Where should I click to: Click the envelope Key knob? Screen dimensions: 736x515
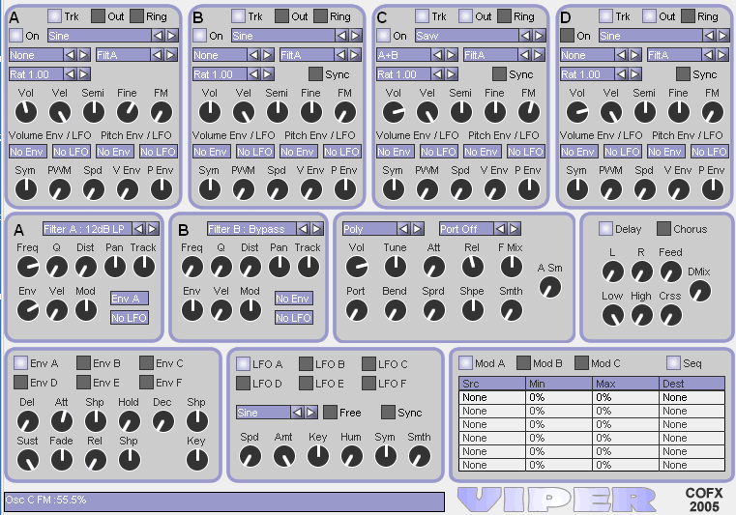(196, 460)
